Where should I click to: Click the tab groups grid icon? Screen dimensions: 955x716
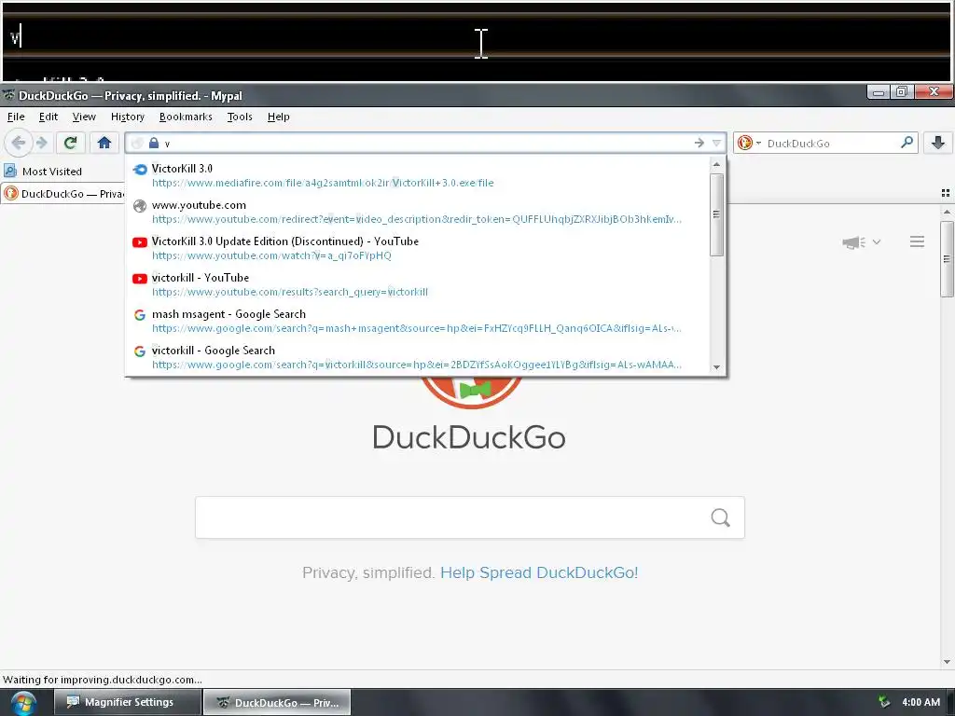coord(946,193)
